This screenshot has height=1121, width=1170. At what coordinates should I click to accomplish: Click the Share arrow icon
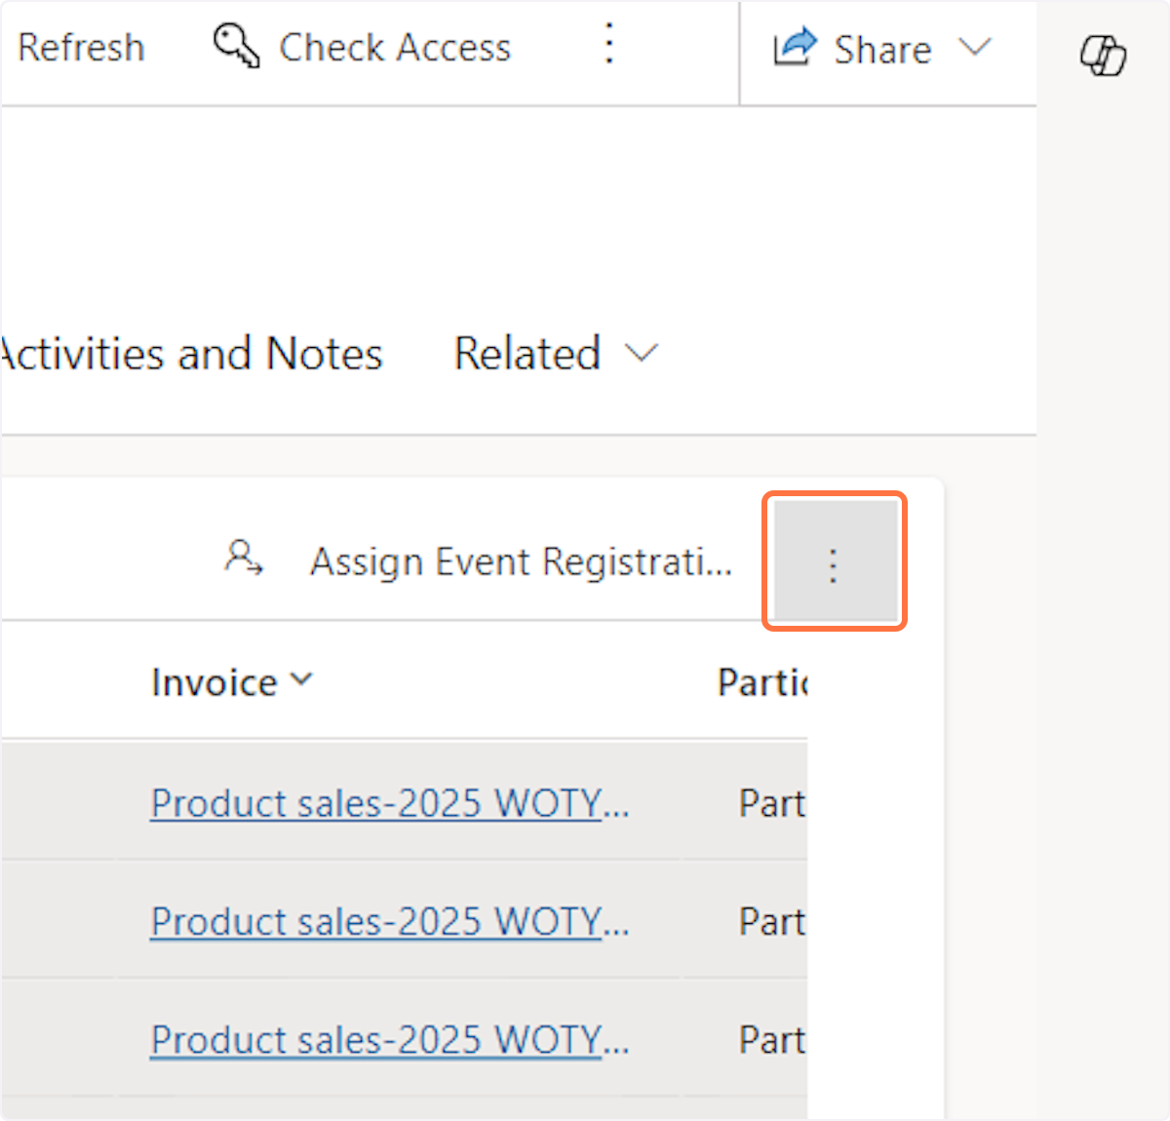pos(795,47)
